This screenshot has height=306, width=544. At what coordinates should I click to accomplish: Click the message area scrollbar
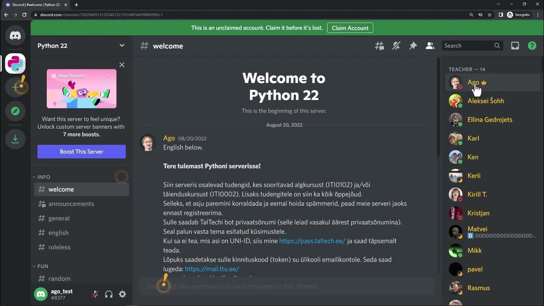439,106
